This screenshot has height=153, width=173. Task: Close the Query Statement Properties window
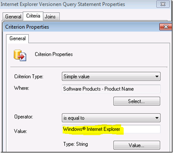163,4
